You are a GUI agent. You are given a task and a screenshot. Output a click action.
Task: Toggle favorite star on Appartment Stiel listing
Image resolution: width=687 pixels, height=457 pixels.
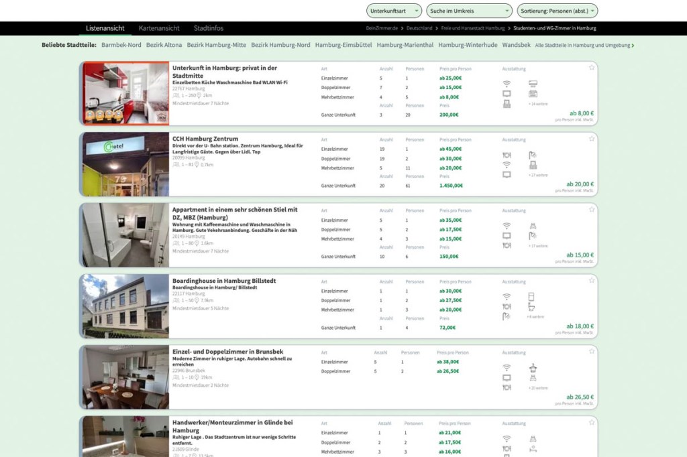point(592,209)
